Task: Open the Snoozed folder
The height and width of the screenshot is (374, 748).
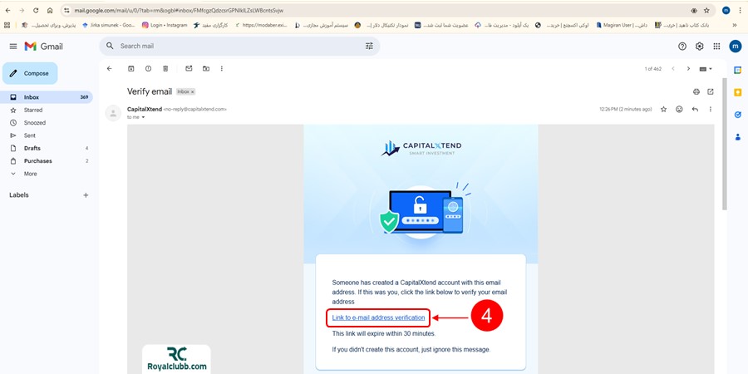Action: [35, 123]
